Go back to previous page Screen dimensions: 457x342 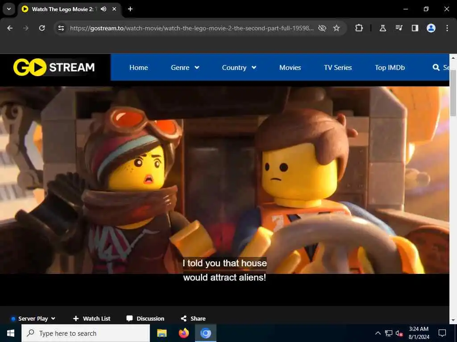[x=10, y=28]
